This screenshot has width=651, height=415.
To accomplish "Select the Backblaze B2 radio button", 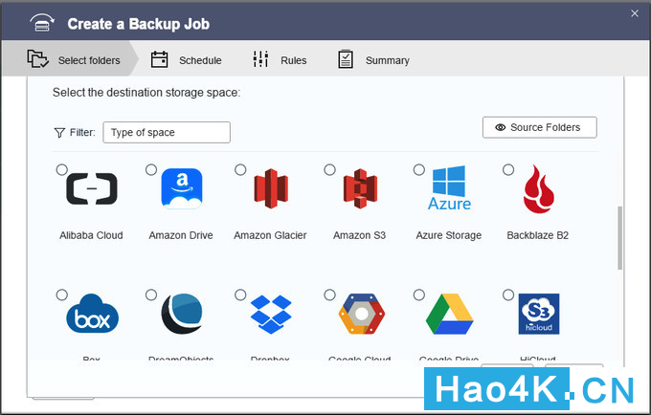I will pos(508,169).
